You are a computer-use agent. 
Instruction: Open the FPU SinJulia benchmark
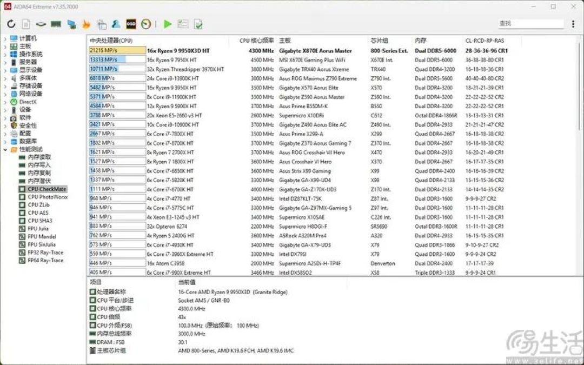(x=41, y=245)
